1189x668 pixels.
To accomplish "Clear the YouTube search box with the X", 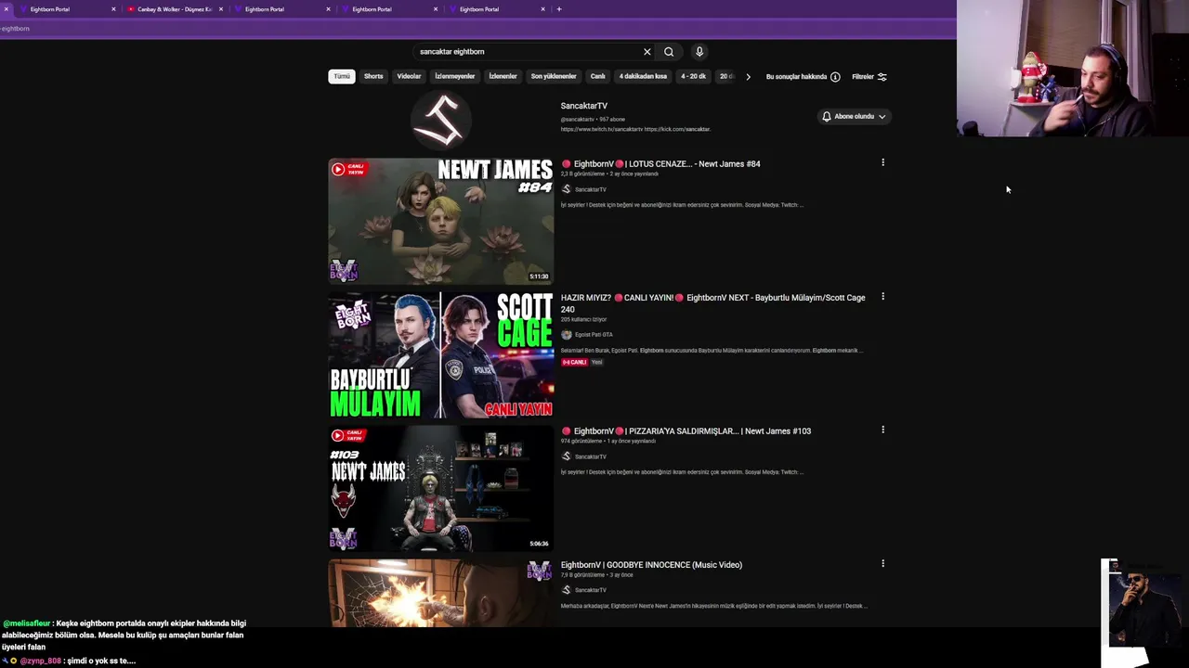I will pyautogui.click(x=647, y=52).
